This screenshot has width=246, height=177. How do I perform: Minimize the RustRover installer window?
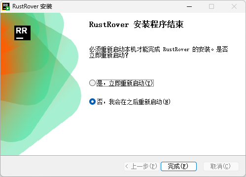pos(189,6)
